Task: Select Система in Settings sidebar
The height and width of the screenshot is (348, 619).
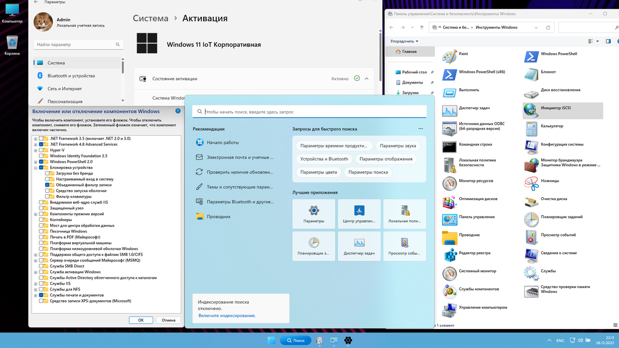Action: pos(77,63)
